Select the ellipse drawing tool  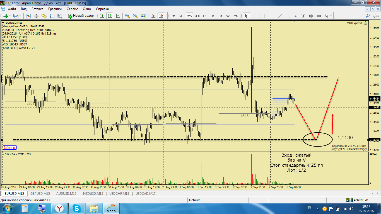click(311, 16)
